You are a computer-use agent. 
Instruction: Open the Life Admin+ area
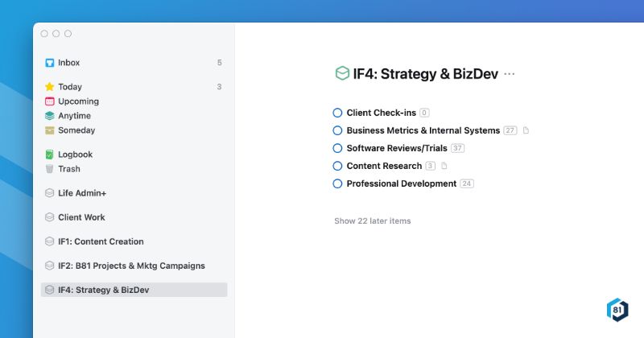click(81, 193)
